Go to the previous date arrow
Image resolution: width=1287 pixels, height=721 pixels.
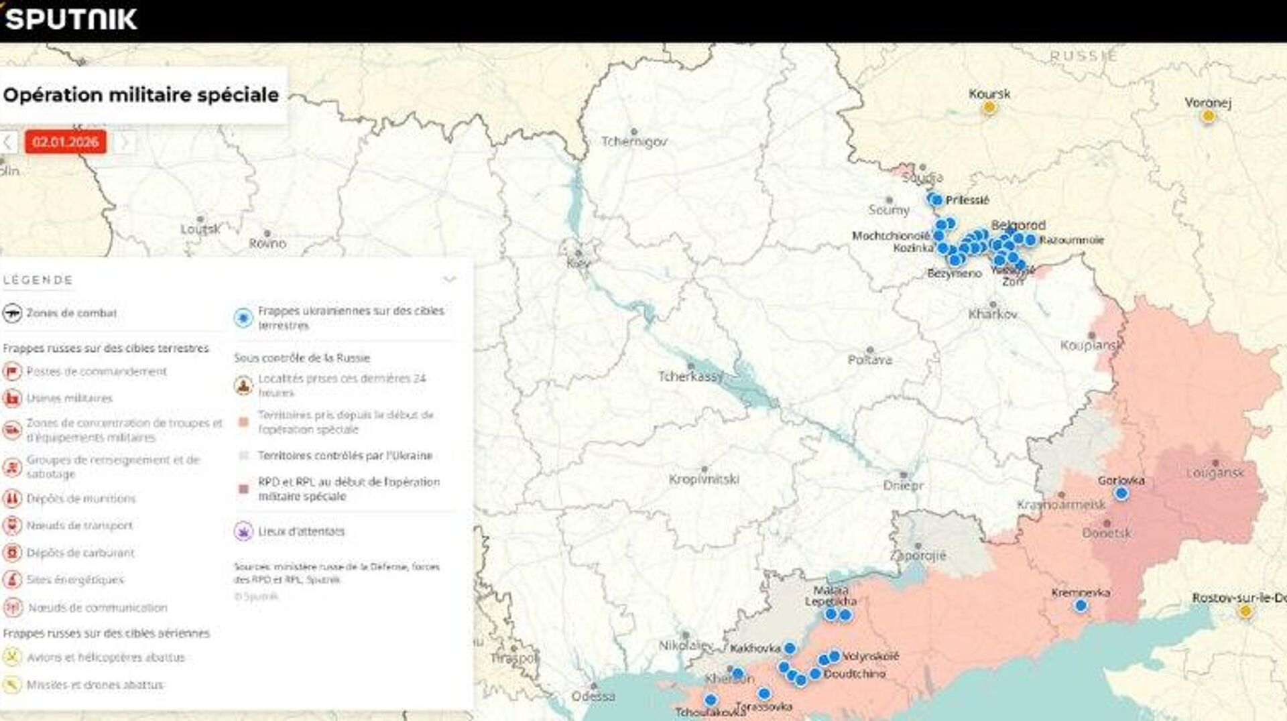pos(9,142)
